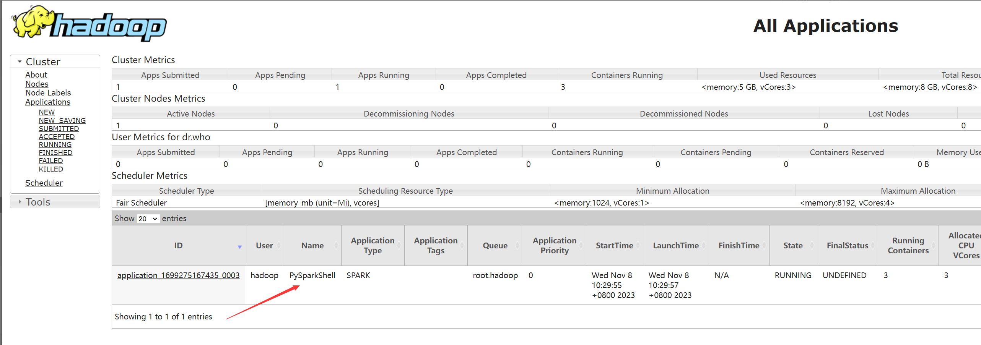Sort the table by State column
The width and height of the screenshot is (981, 345).
click(793, 246)
